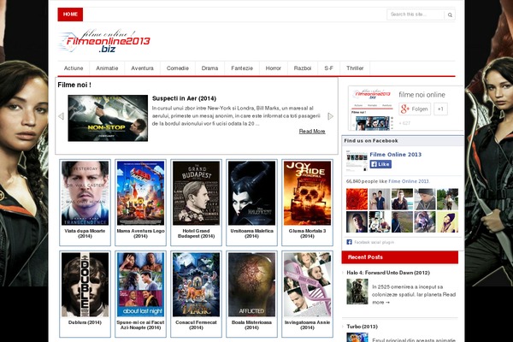The height and width of the screenshot is (342, 513).
Task: Open Grand Budapest Hotel poster
Action: (x=197, y=193)
